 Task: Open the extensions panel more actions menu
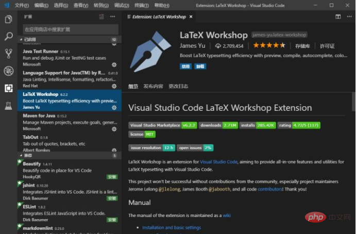click(x=113, y=17)
